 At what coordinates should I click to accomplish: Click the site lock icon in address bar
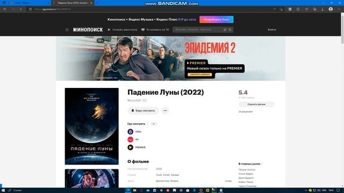point(30,9)
